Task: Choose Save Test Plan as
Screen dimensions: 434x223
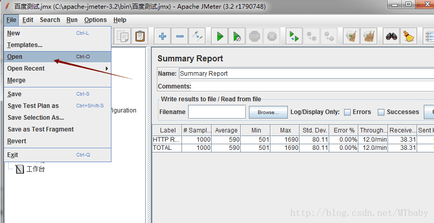Action: pyautogui.click(x=58, y=106)
